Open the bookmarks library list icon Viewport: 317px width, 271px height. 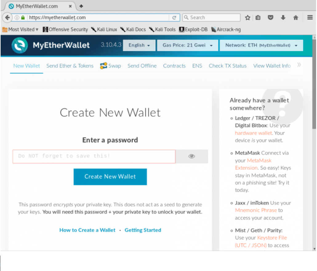tap(258, 18)
